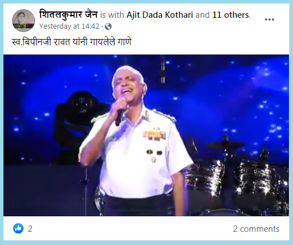
Task: Click the Marathi caption text about Bipin Rawat
Action: click(72, 42)
